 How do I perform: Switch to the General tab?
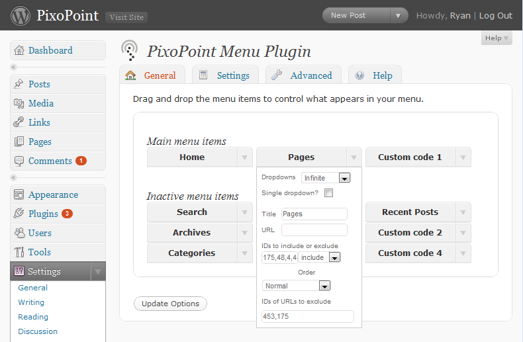click(152, 75)
